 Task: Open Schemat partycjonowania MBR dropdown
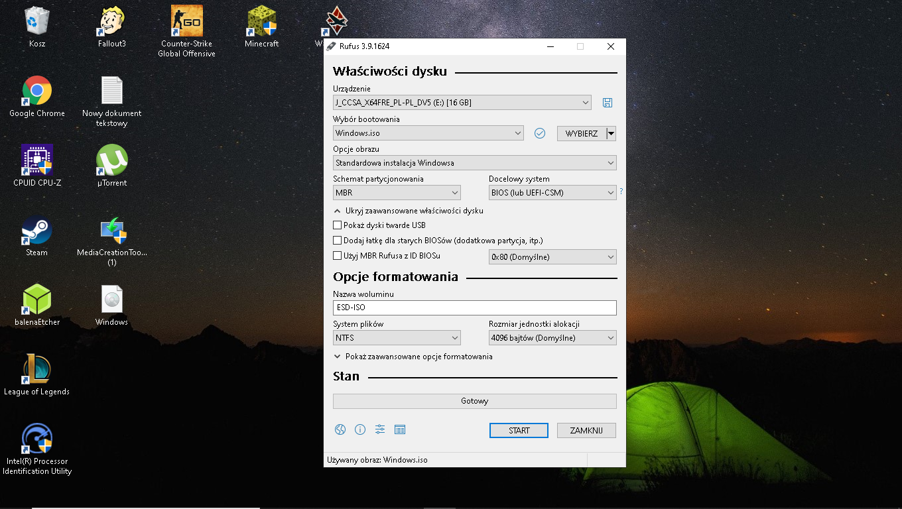397,193
